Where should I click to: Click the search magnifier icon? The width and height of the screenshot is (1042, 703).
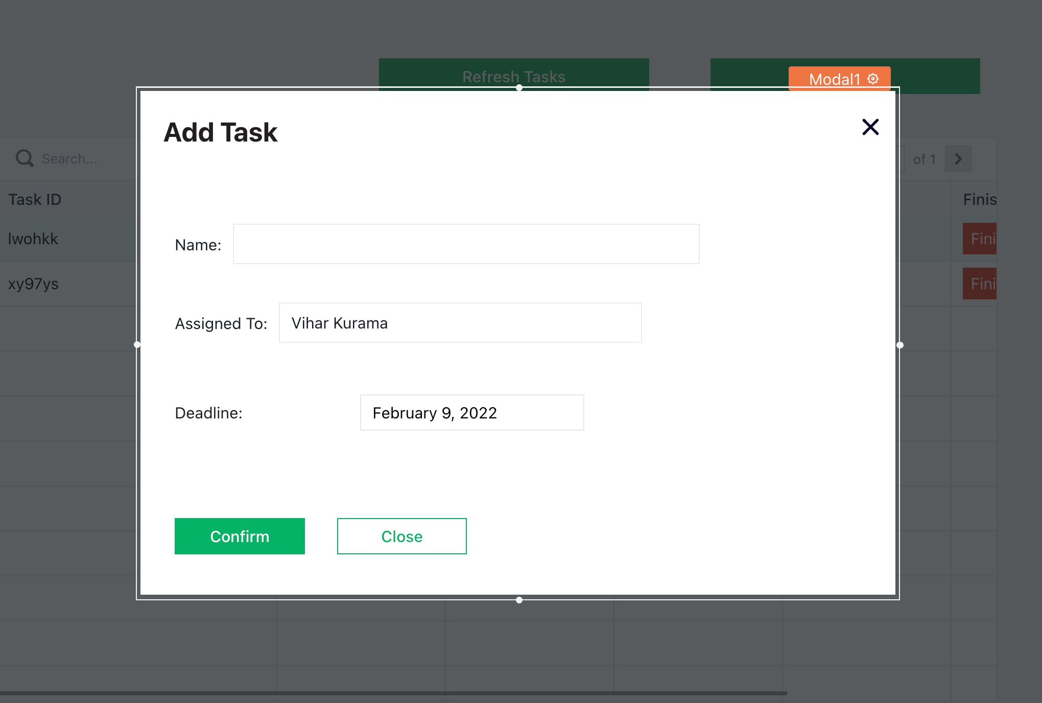[x=24, y=158]
